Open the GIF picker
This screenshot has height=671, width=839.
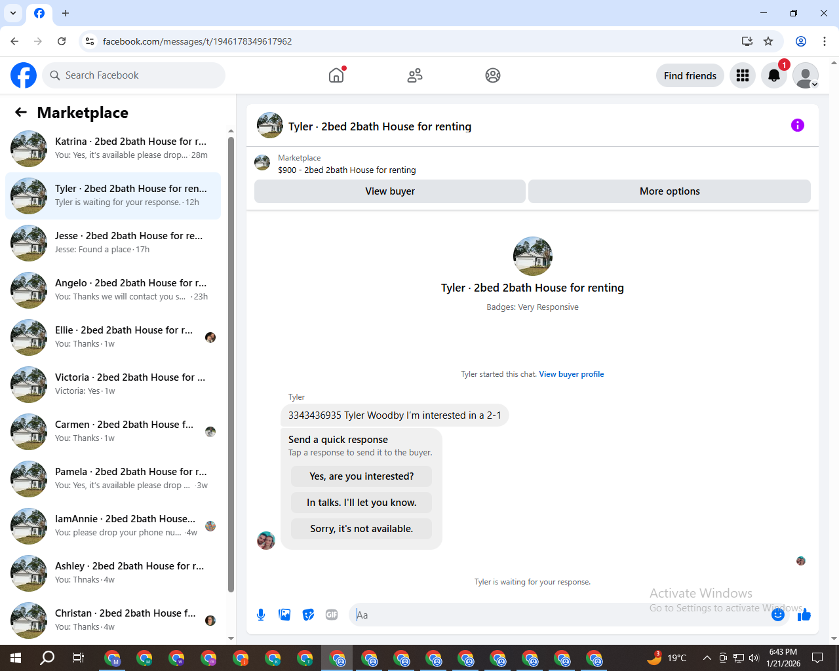click(x=332, y=615)
